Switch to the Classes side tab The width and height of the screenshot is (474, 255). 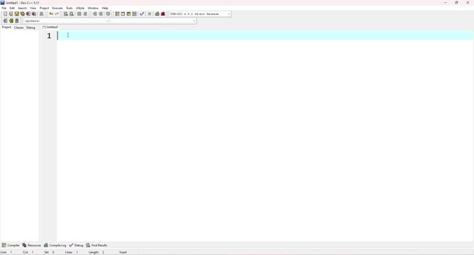(18, 28)
